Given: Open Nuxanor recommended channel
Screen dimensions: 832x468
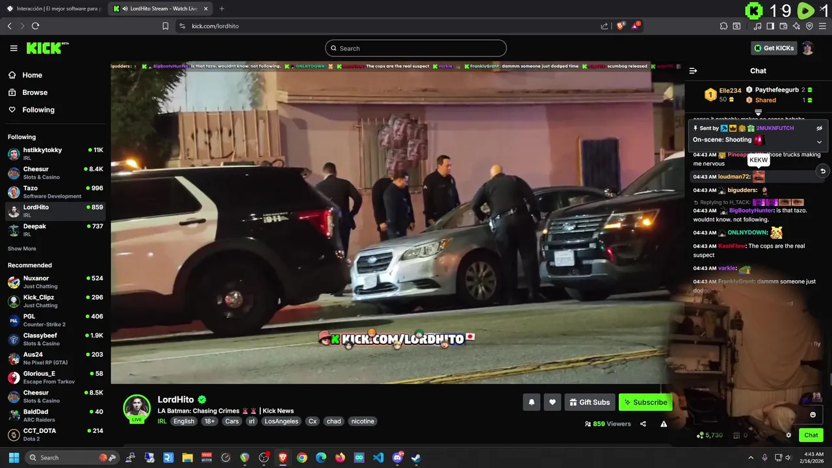Looking at the screenshot, I should 55,282.
